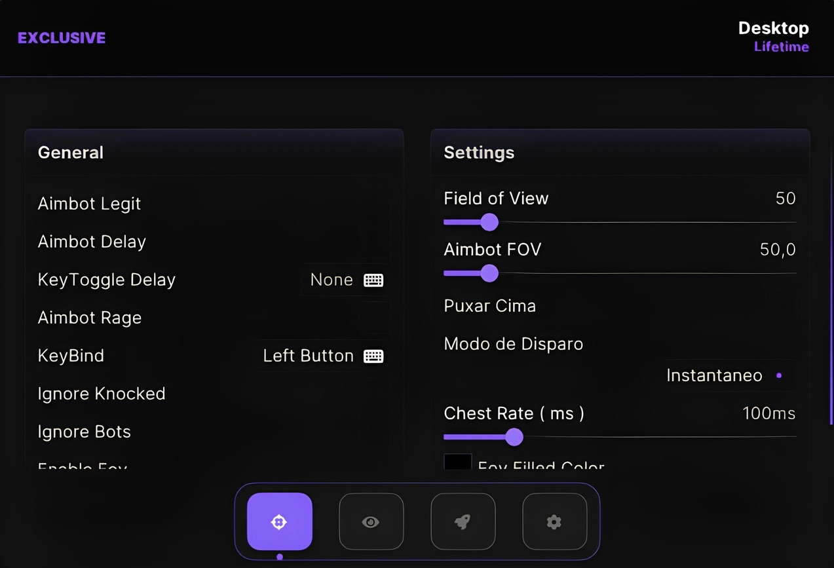
Task: Open the gear settings tab
Action: (x=554, y=521)
